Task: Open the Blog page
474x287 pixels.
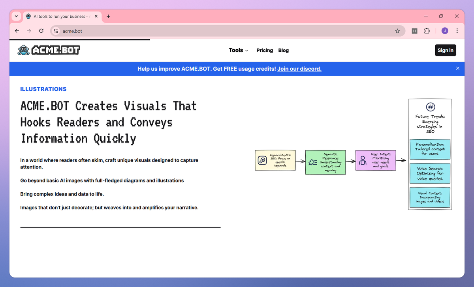Action: 284,50
